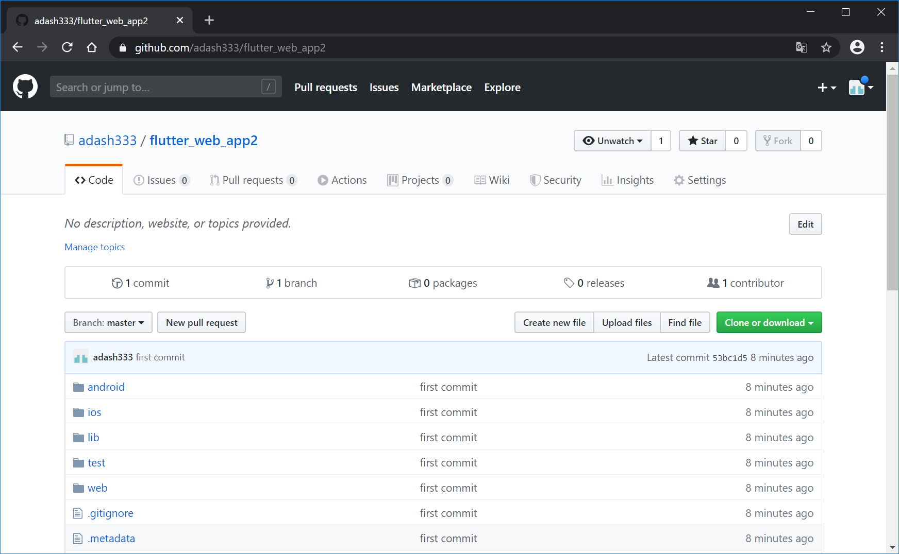This screenshot has height=554, width=899.
Task: Click first commit message in header row
Action: [160, 357]
